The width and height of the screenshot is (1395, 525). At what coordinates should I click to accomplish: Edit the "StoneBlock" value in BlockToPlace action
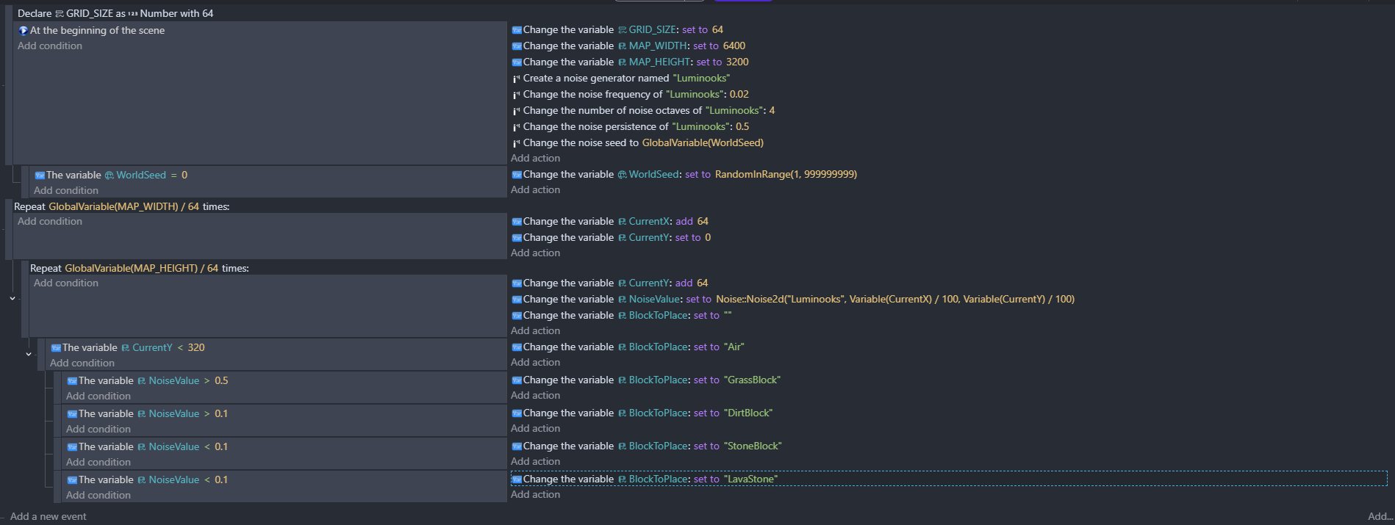click(753, 446)
